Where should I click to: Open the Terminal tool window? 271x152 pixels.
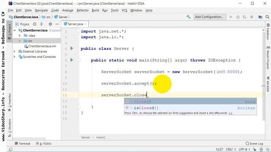(x=22, y=144)
